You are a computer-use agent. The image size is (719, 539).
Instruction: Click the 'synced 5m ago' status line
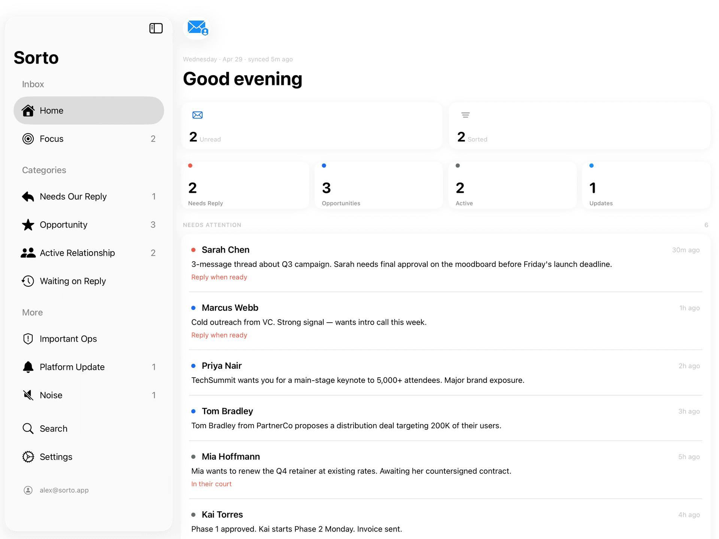pyautogui.click(x=270, y=59)
